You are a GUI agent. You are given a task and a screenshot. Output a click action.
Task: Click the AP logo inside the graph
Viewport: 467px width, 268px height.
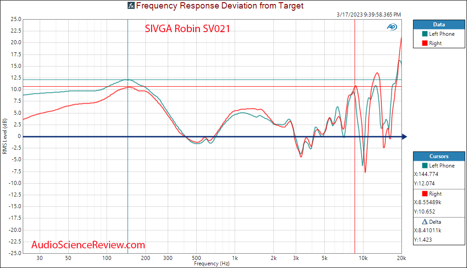392,27
